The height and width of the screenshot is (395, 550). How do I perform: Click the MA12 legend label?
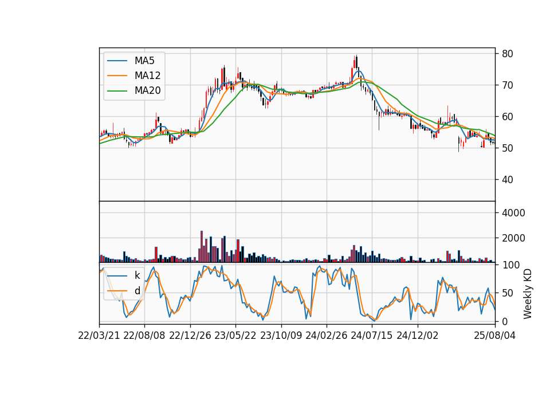tap(147, 76)
